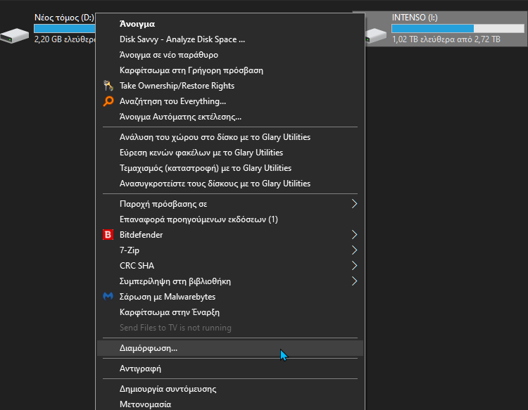Open Disk Savvy - Analyze Disk Space

point(230,39)
